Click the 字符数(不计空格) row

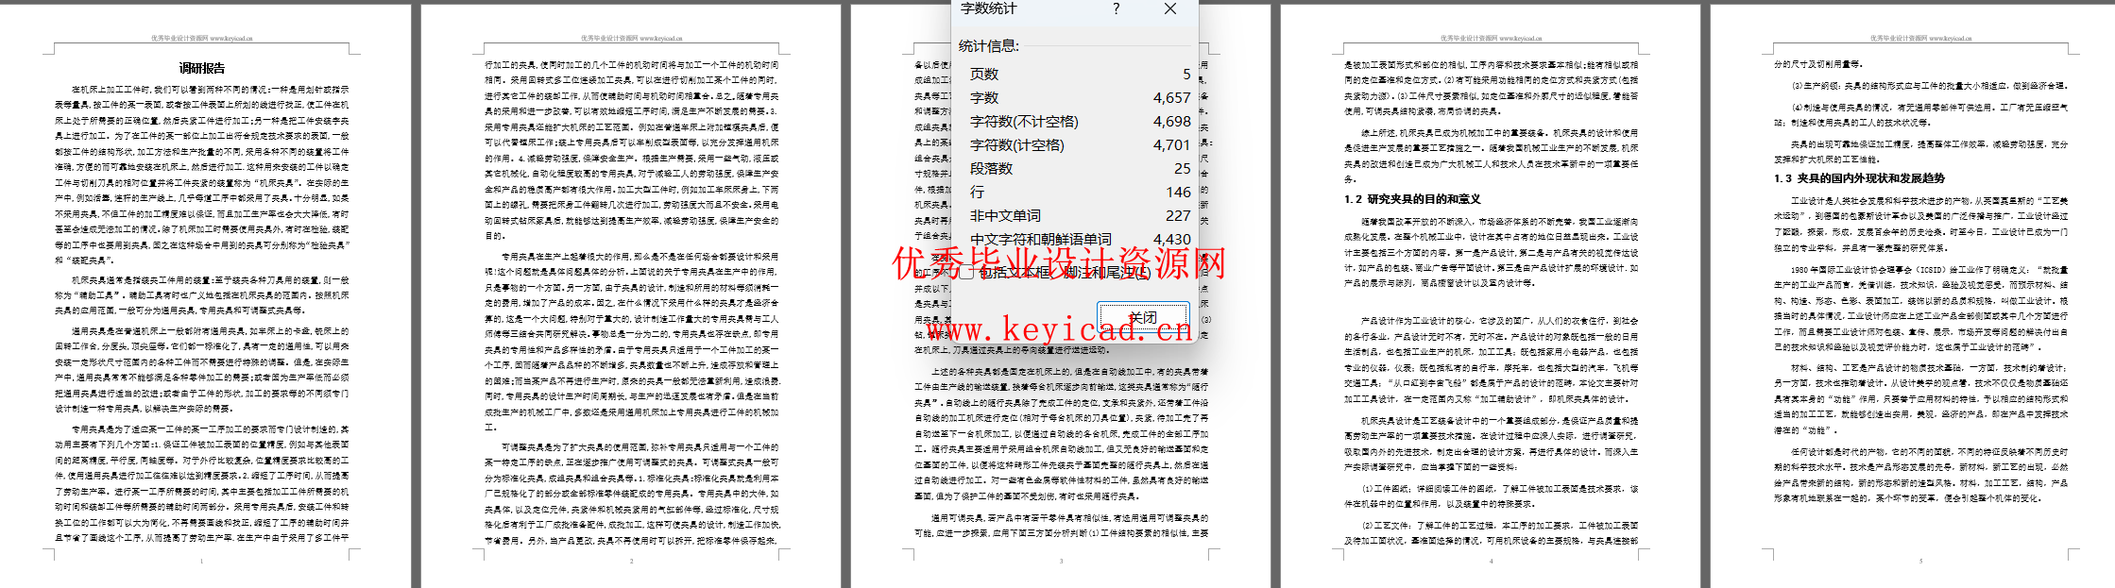click(x=1077, y=121)
